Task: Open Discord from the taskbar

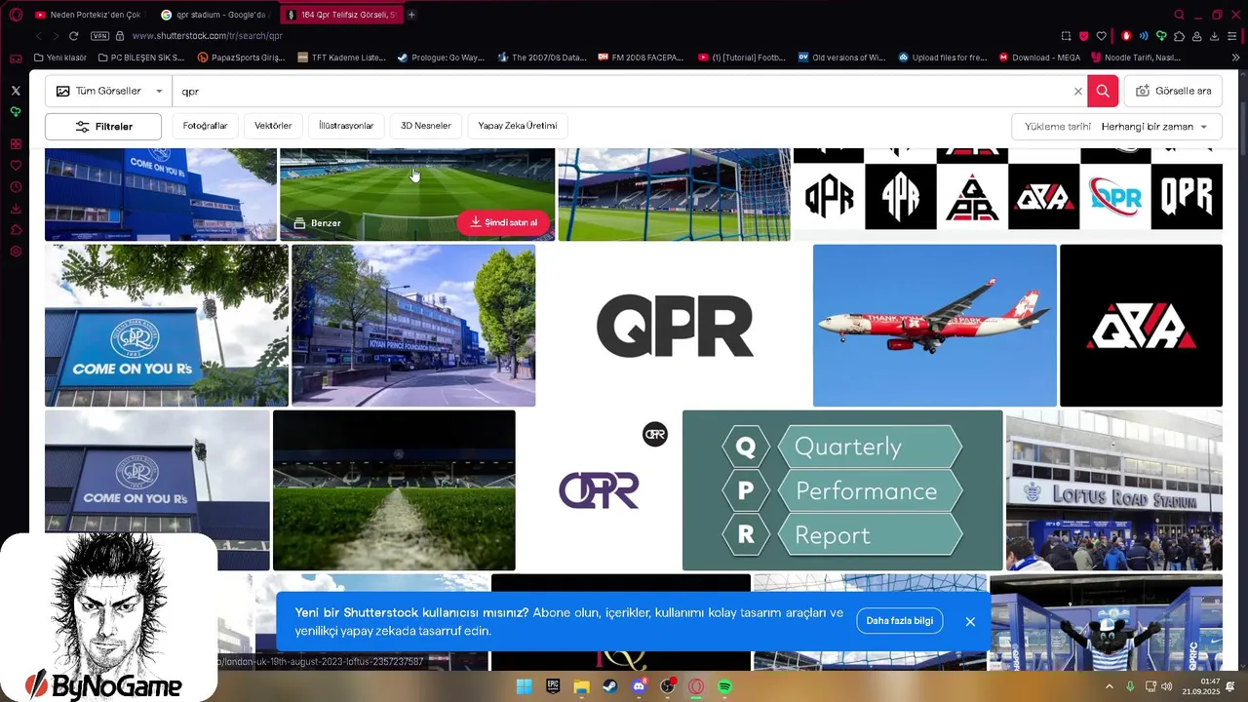Action: [x=640, y=686]
